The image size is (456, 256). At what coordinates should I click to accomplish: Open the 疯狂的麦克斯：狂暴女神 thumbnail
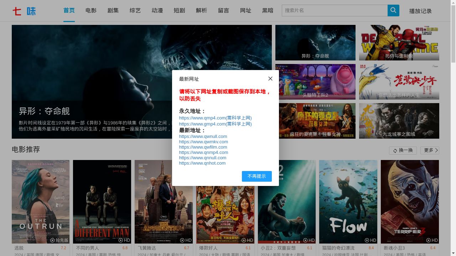tap(315, 121)
